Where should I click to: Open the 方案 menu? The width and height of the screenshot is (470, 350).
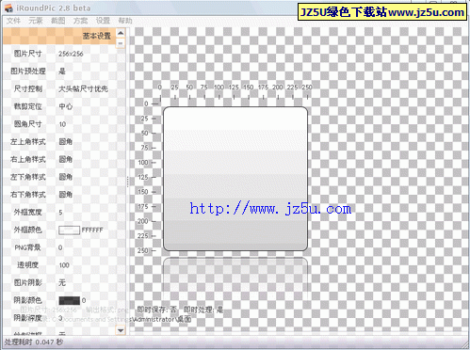pyautogui.click(x=80, y=21)
